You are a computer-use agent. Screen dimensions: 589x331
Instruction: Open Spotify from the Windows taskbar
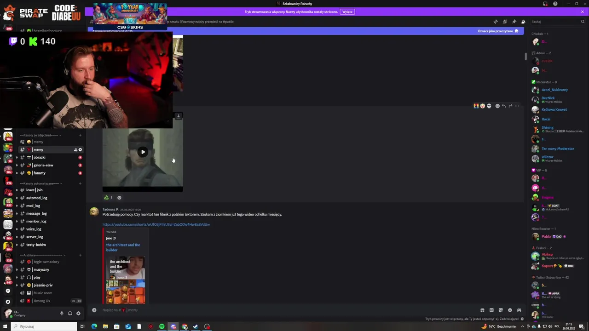162,326
